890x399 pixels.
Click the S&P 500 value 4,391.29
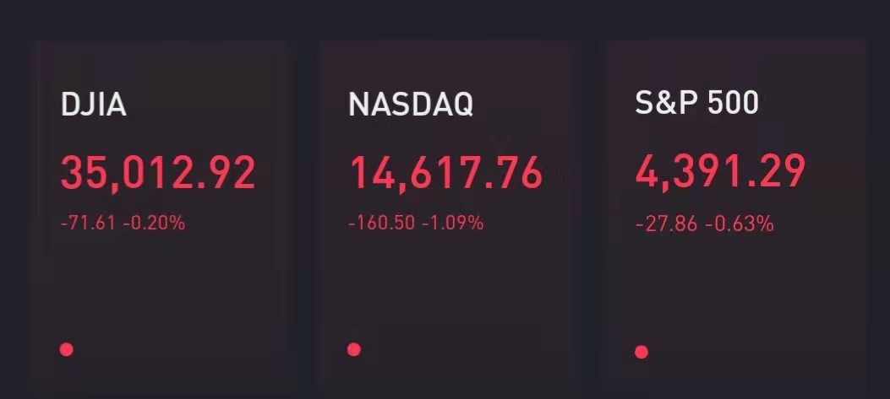click(720, 171)
